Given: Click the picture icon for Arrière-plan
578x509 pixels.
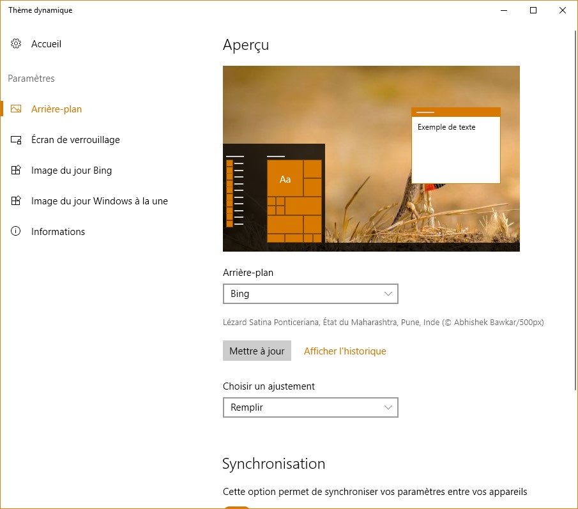Looking at the screenshot, I should pyautogui.click(x=16, y=109).
